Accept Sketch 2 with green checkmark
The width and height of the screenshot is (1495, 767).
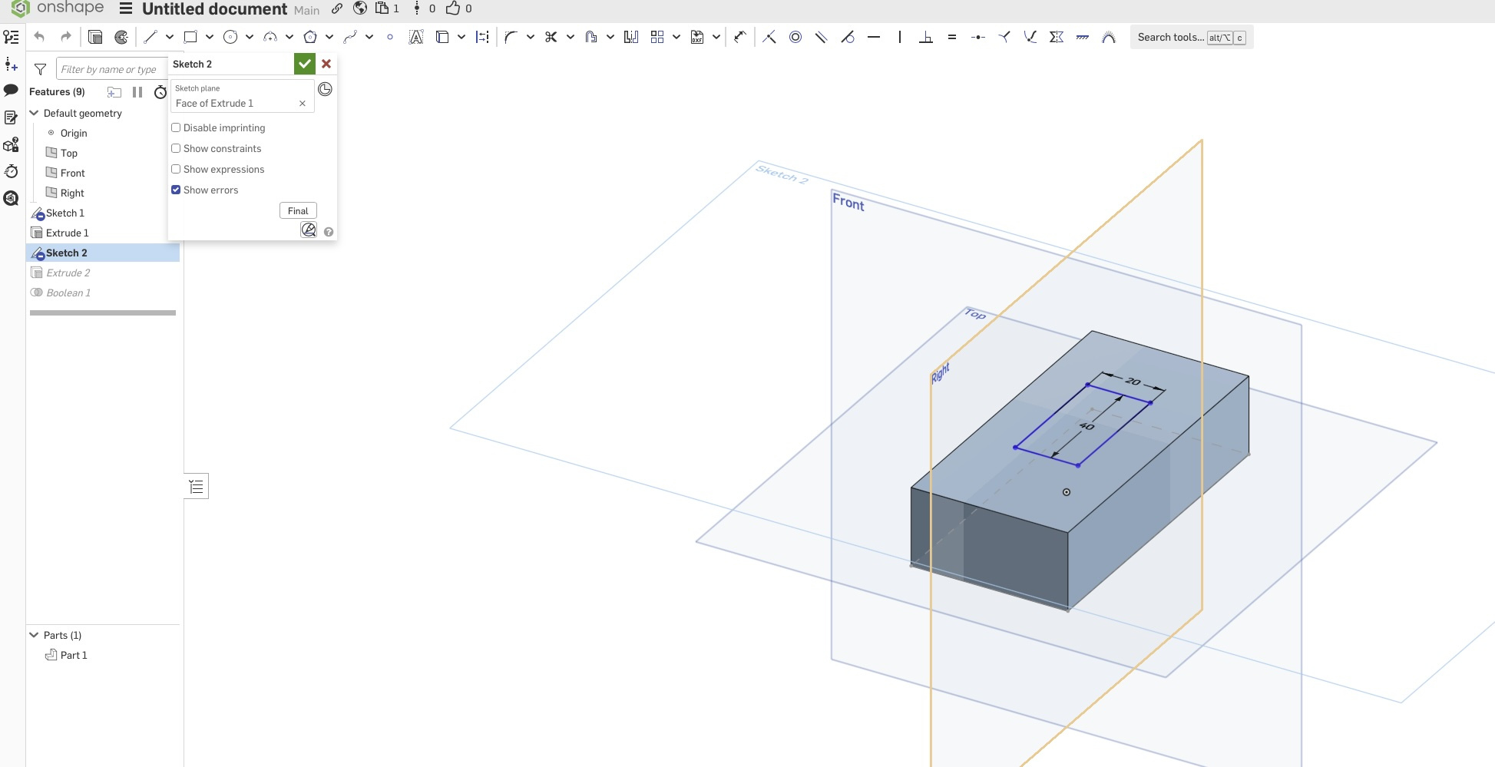click(x=305, y=64)
